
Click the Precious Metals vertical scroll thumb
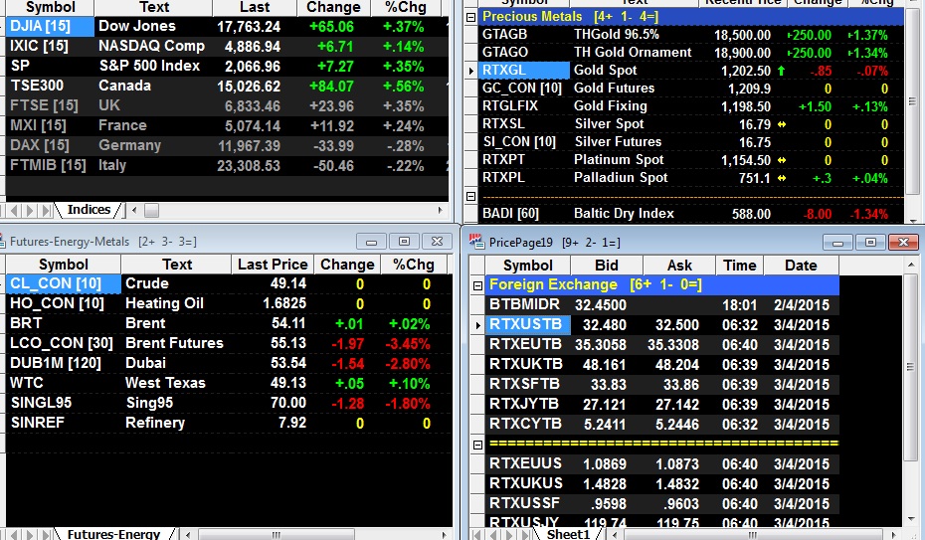(912, 100)
